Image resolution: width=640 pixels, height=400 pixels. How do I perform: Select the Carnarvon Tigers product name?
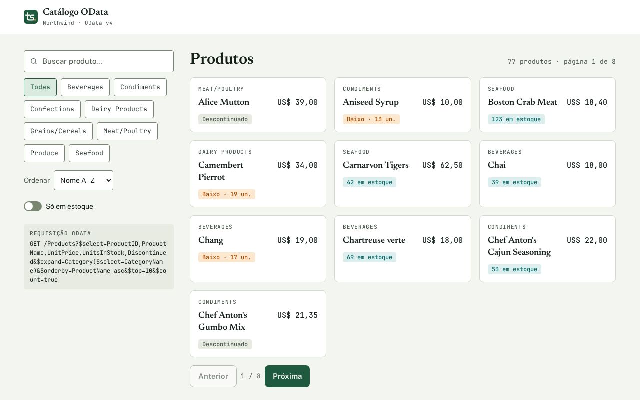tap(376, 165)
